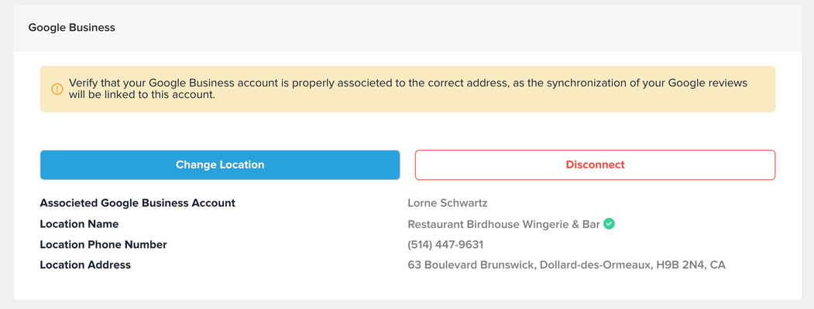Image resolution: width=814 pixels, height=309 pixels.
Task: Click the country code CA in address
Action: click(717, 265)
